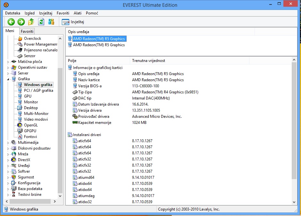Click the green back arrow toolbar icon

click(11, 22)
